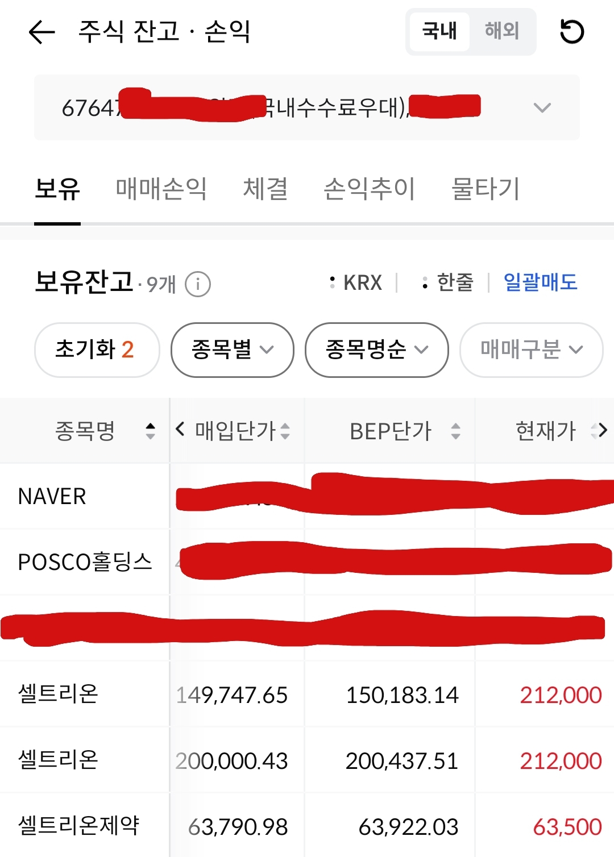Open the 종목별 dropdown filter
This screenshot has width=614, height=857.
click(x=233, y=350)
